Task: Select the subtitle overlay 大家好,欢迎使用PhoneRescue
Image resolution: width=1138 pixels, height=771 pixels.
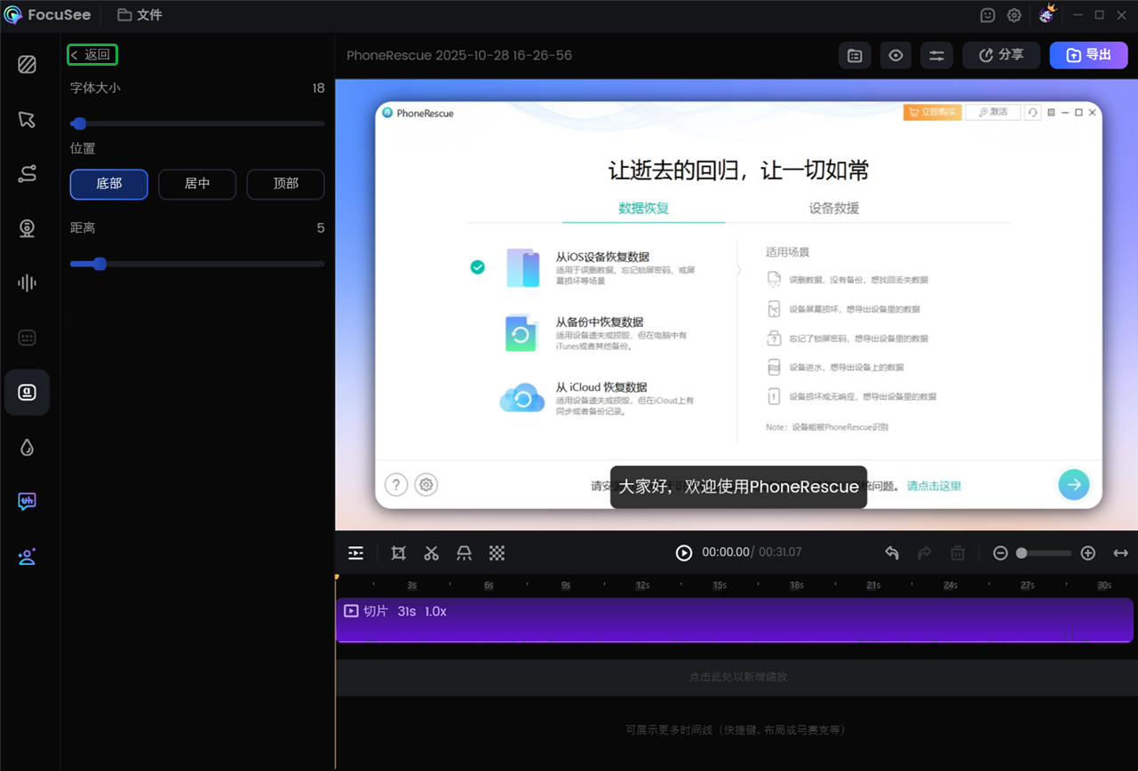Action: point(738,488)
